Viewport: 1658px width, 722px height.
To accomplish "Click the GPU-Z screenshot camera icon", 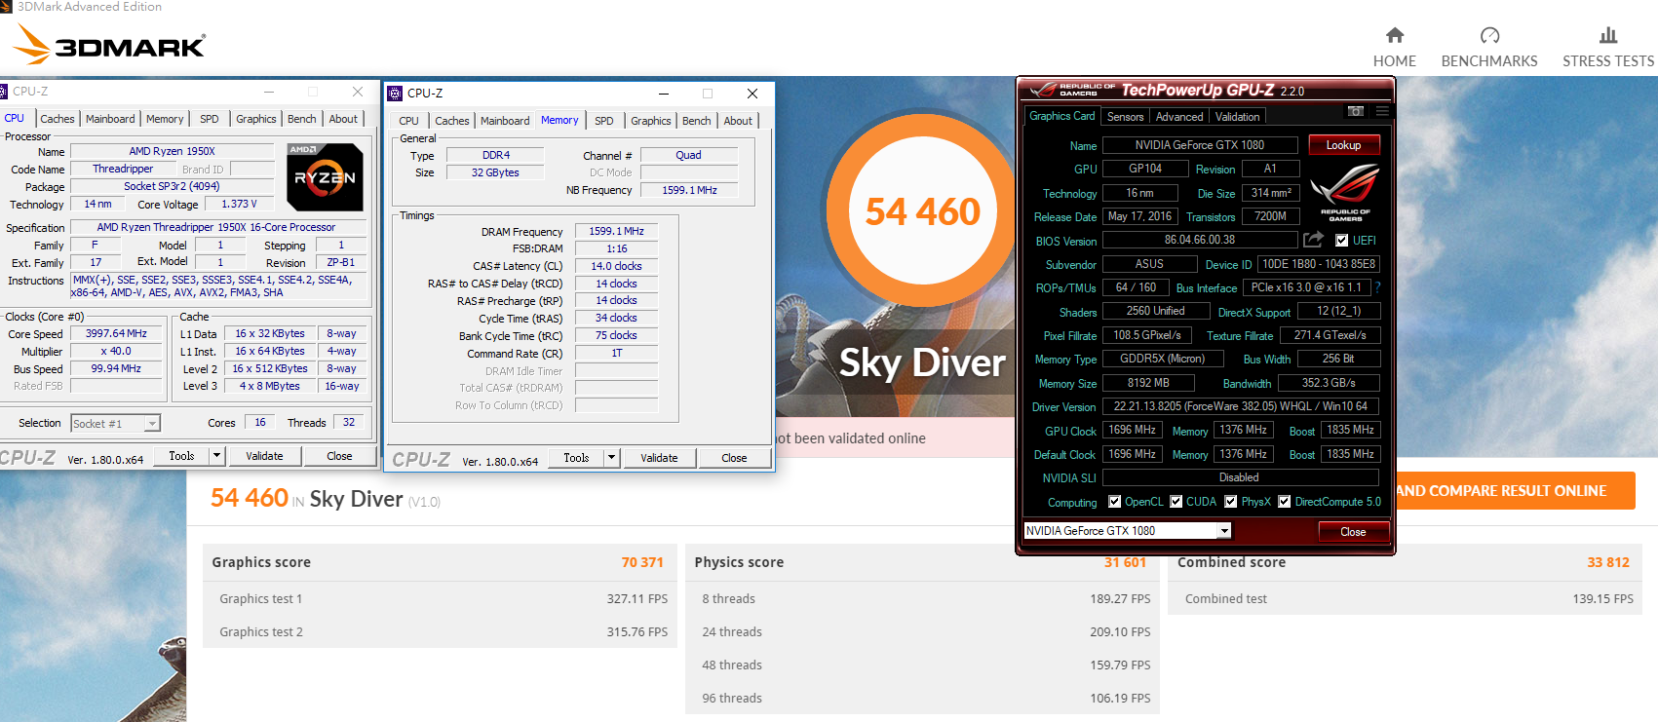I will pyautogui.click(x=1355, y=111).
